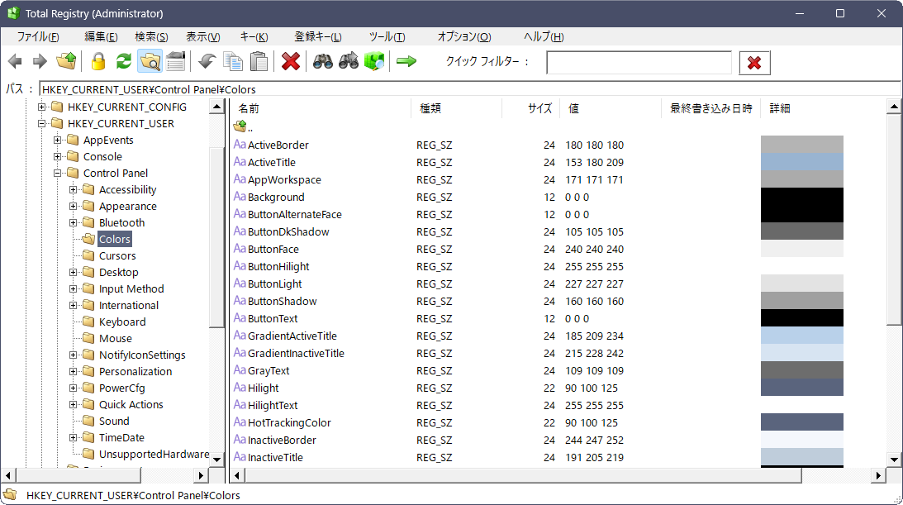This screenshot has height=505, width=903.
Task: Sort by the 最終書き込み日時 column header
Action: (711, 108)
